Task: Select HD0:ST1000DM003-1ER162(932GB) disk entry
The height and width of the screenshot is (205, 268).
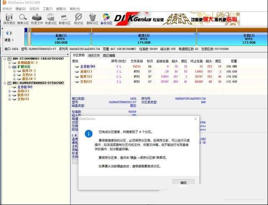Action: [38, 59]
